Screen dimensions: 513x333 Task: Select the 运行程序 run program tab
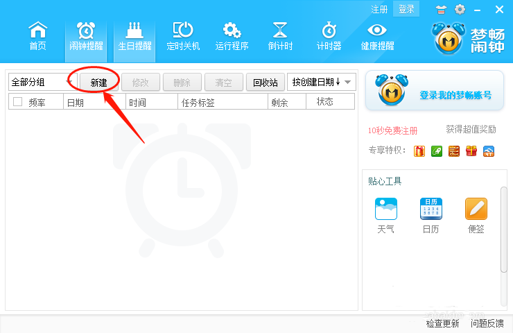[232, 36]
